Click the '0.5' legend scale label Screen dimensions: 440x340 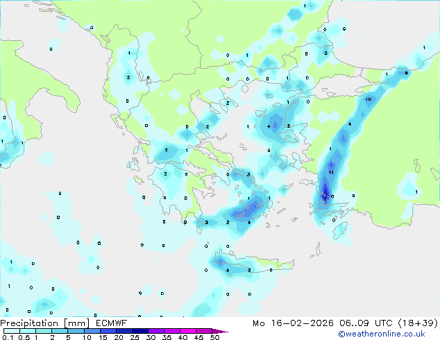coord(24,337)
